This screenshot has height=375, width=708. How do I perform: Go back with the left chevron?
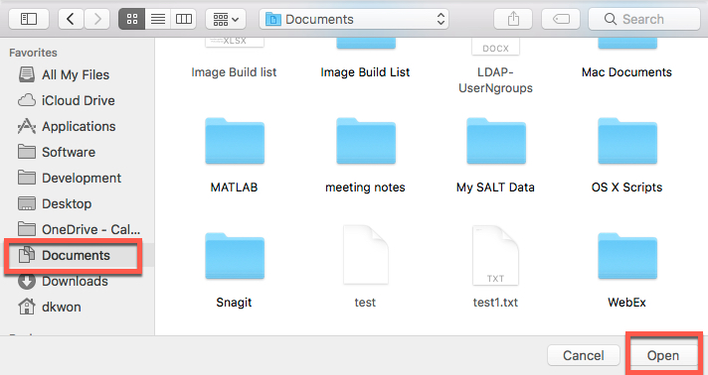[x=71, y=19]
